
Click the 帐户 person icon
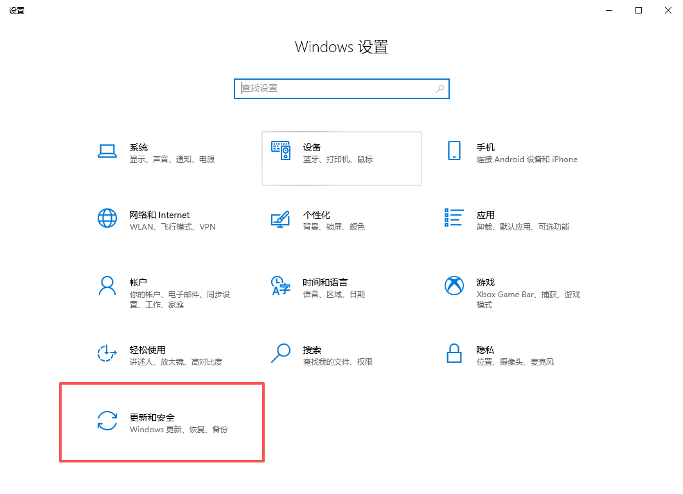click(107, 286)
